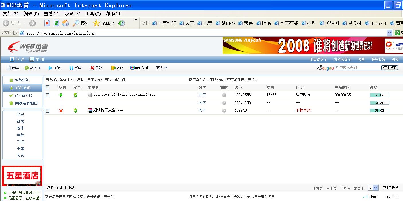Click the security shield for ubuntu iso
This screenshot has width=403, height=201.
coord(75,95)
